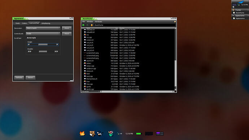Select the setacc.cpp file name
This screenshot has width=249, height=140.
pyautogui.click(x=90, y=66)
